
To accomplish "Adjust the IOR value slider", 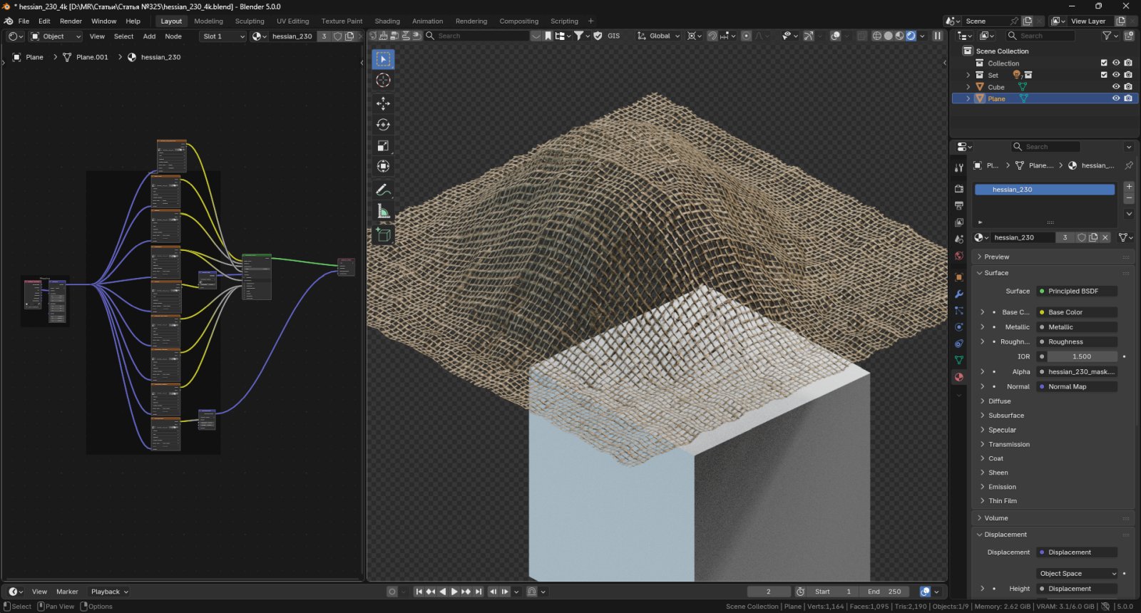I will click(1081, 356).
